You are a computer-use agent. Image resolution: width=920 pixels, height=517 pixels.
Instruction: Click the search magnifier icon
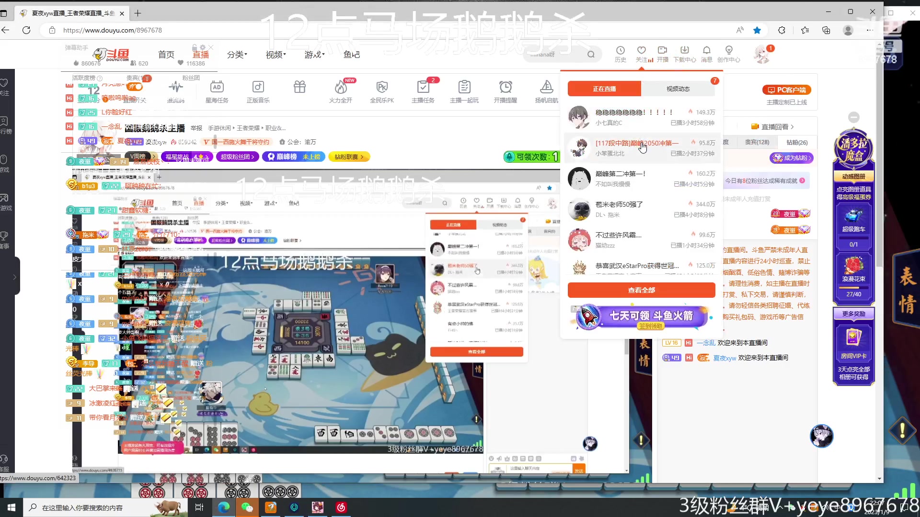(591, 55)
